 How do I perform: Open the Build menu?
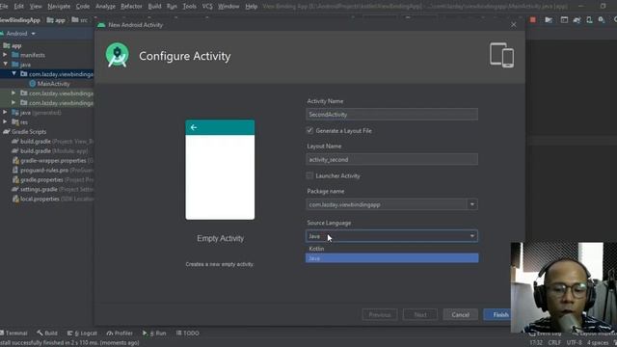coord(154,7)
